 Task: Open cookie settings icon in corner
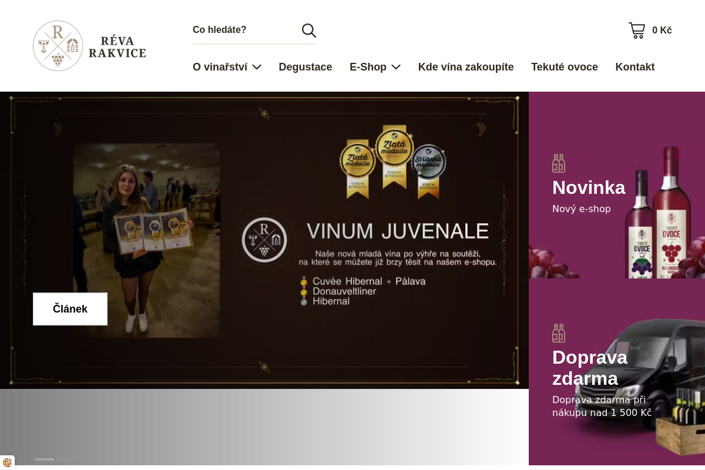(7, 462)
